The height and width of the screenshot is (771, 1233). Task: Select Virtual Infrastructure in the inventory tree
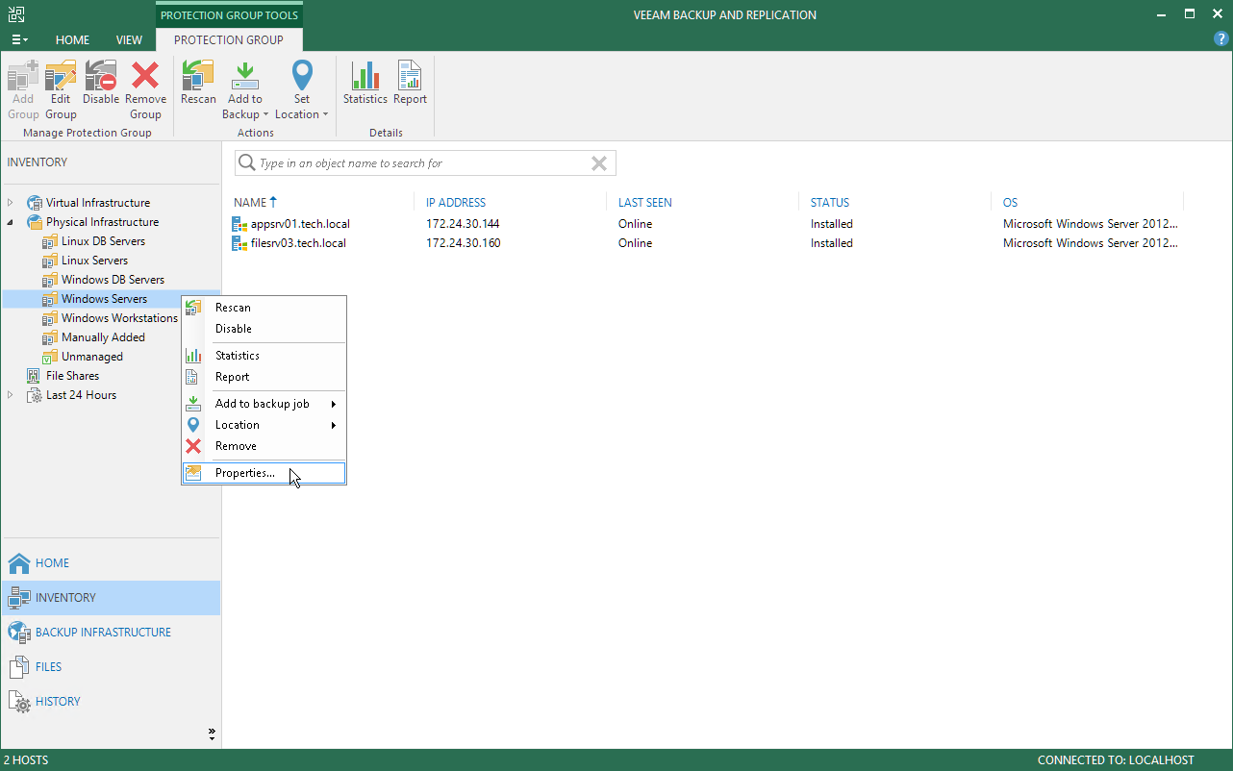98,203
